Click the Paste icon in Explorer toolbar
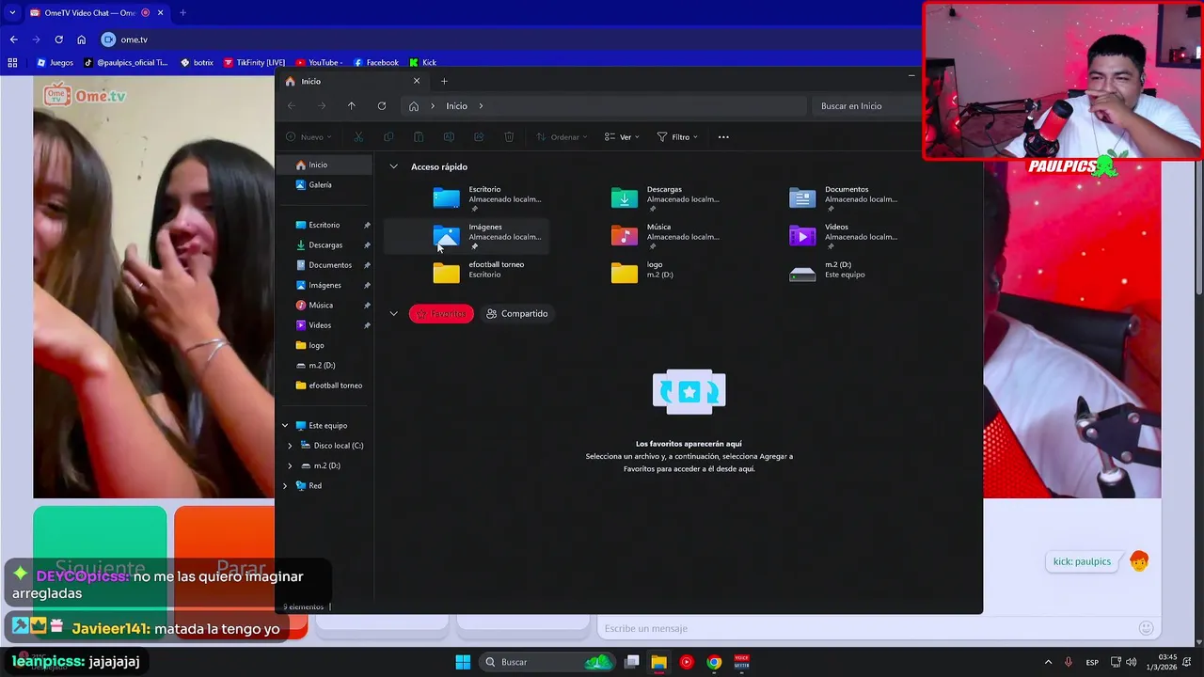The image size is (1204, 677). [x=419, y=137]
